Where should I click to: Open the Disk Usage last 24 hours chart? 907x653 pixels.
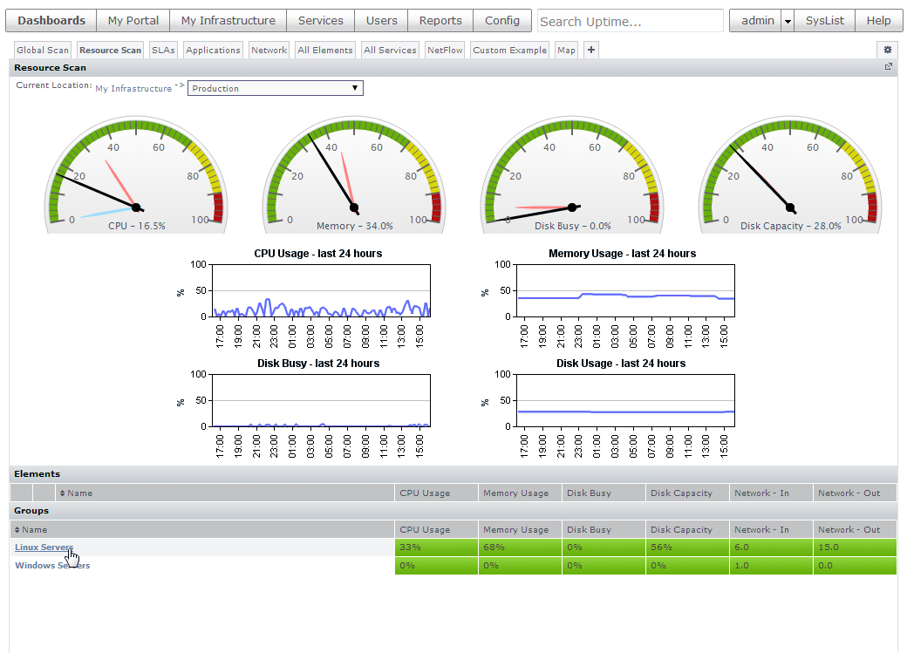[625, 400]
